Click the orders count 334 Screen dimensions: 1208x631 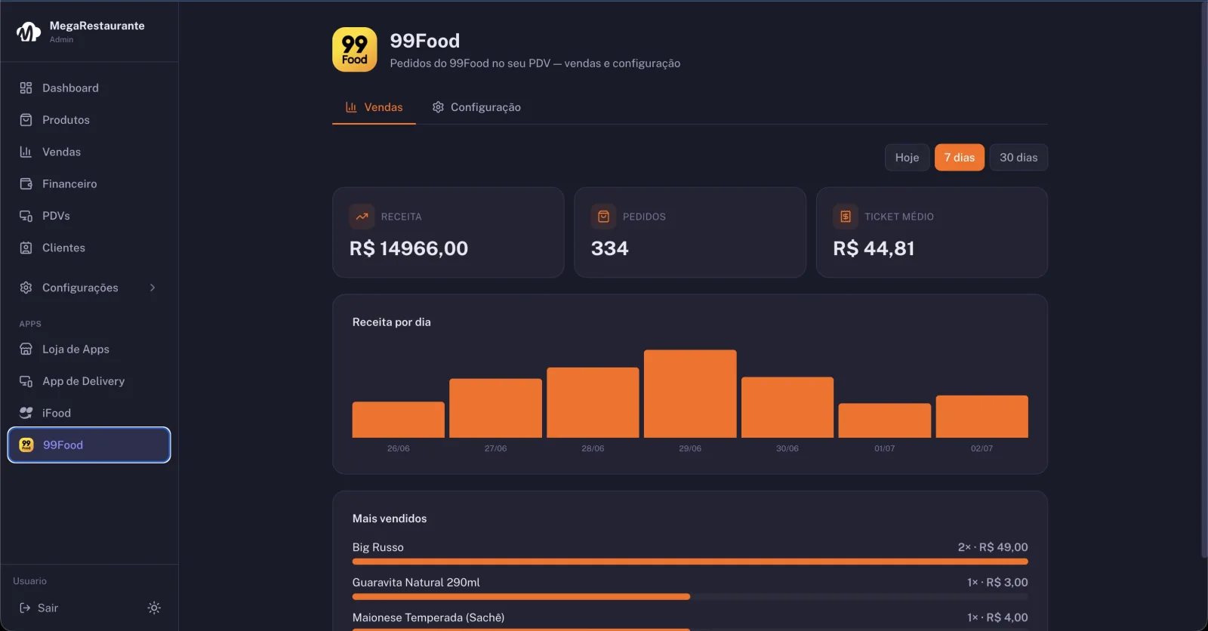point(610,248)
